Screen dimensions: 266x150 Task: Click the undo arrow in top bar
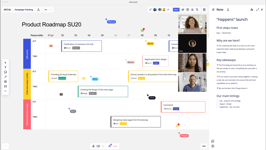click(46, 10)
